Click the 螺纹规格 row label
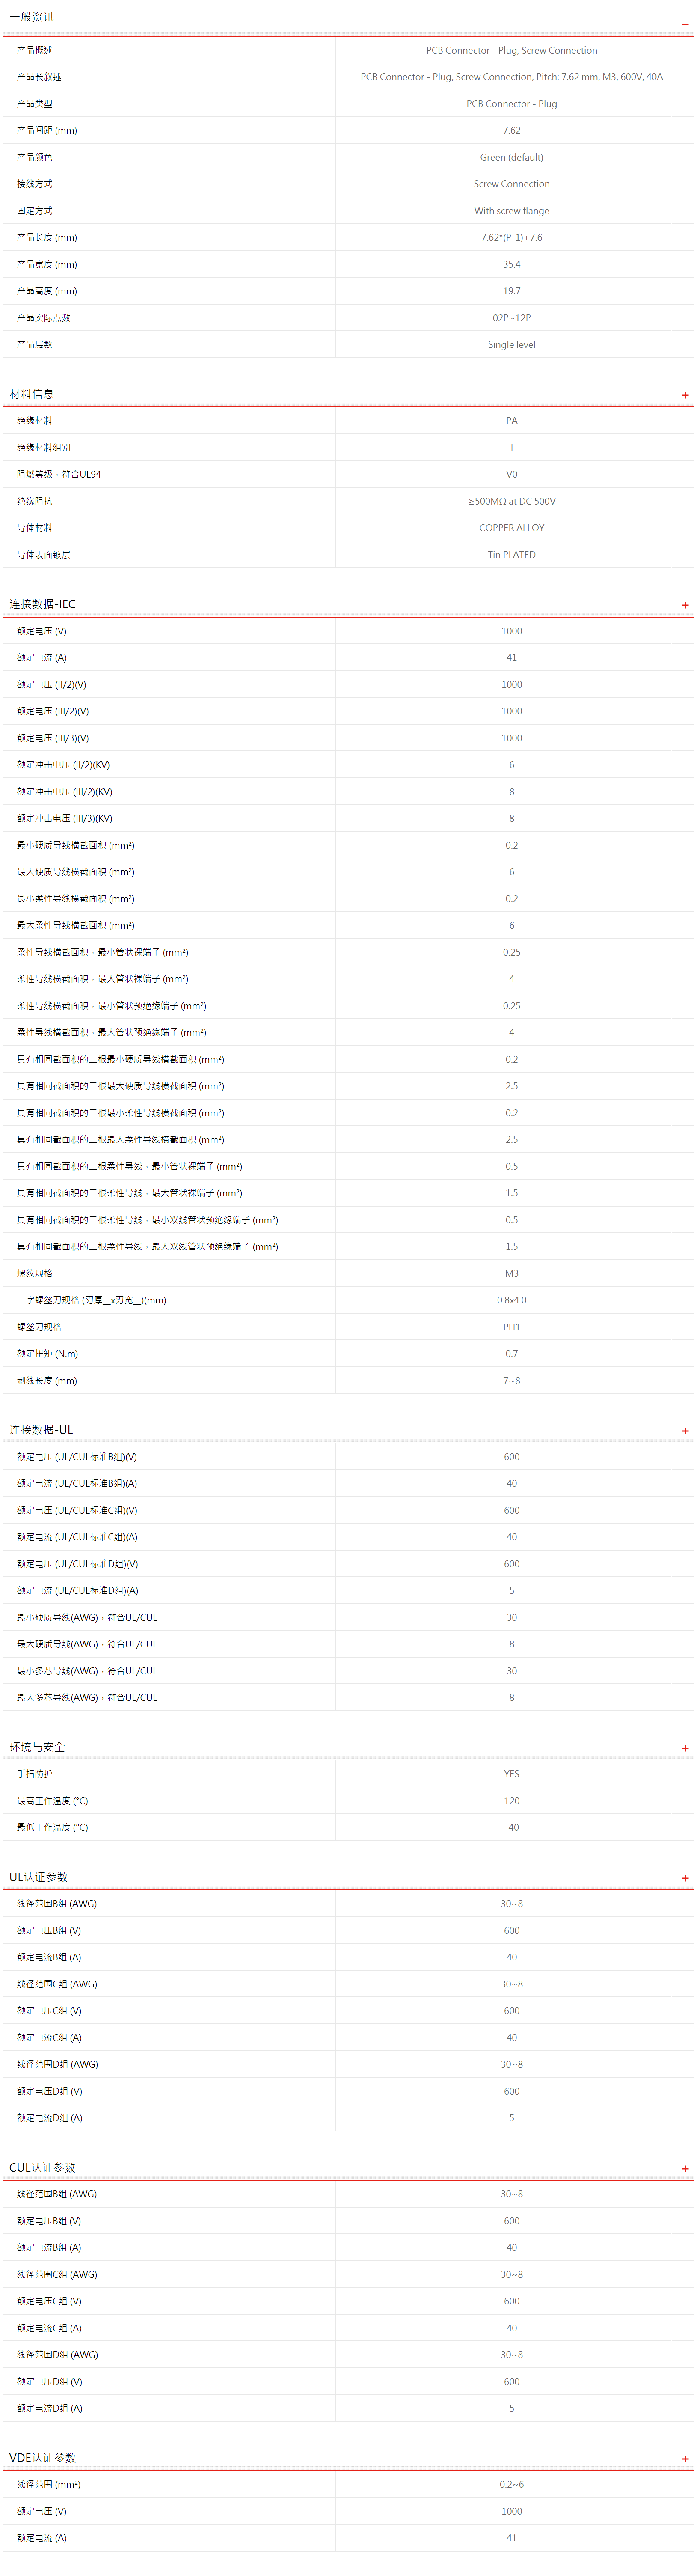694x2561 pixels. click(x=35, y=1273)
